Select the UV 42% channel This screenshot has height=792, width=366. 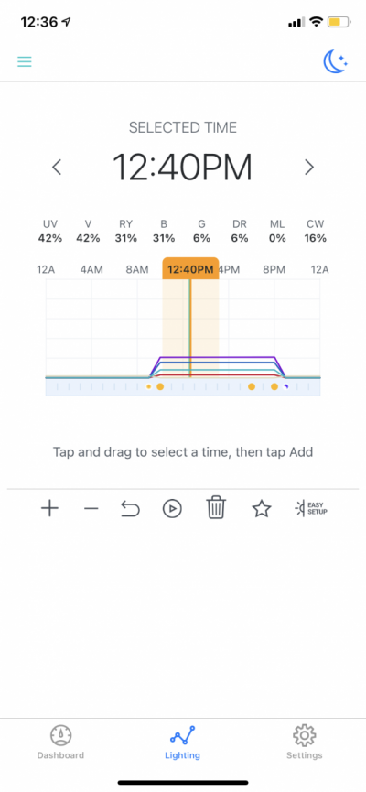coord(50,232)
